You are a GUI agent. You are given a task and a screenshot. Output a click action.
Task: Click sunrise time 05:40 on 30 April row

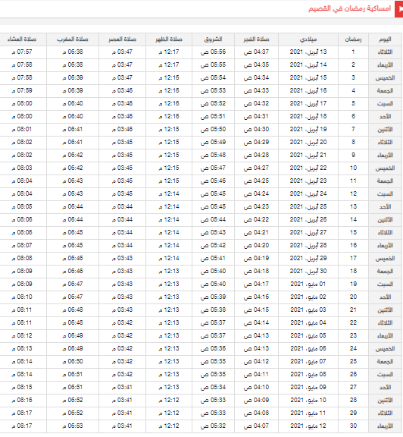[213, 271]
